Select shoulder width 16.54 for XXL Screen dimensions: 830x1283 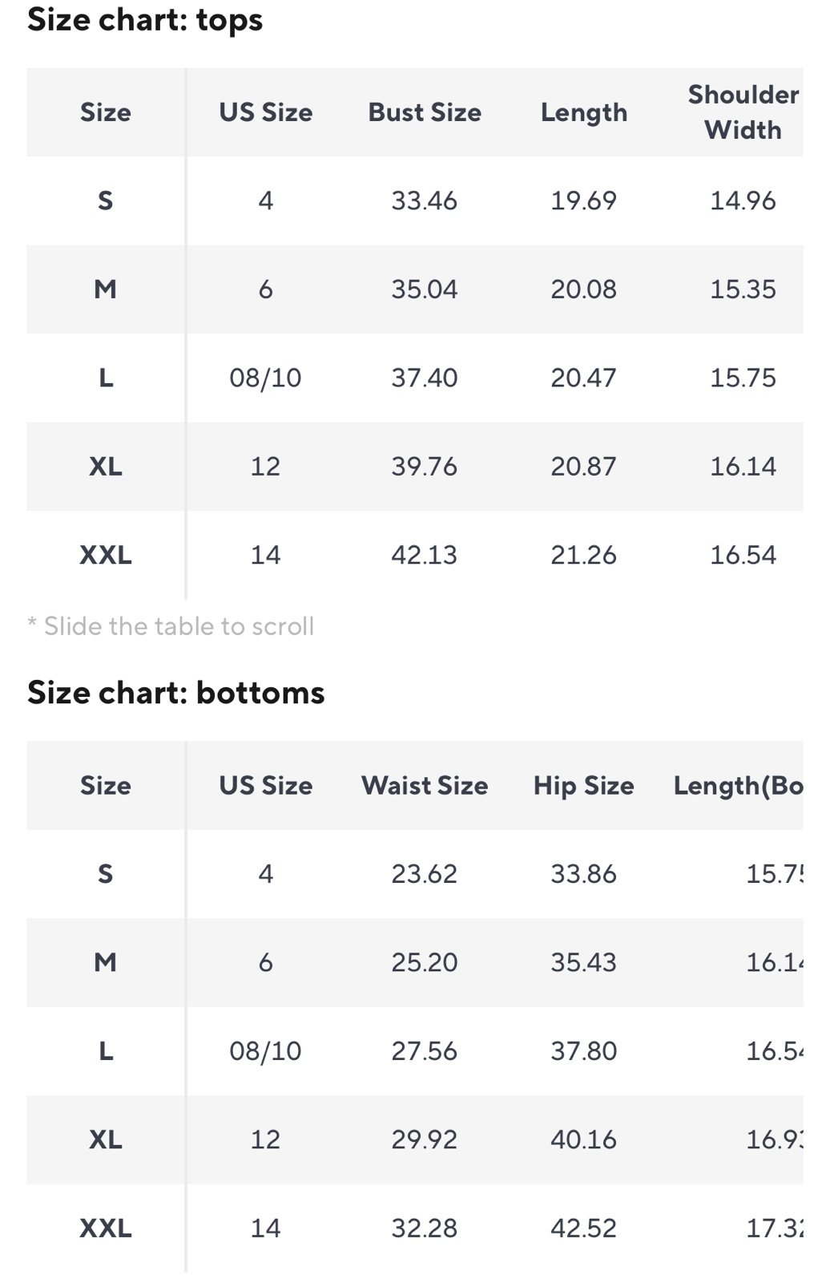743,555
